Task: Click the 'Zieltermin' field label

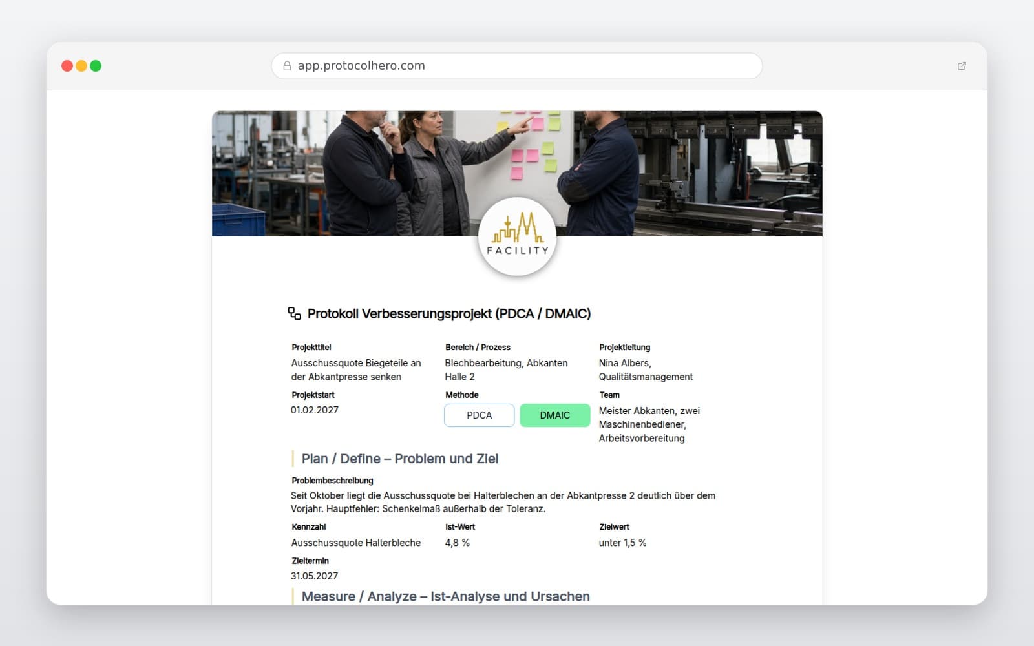Action: click(x=310, y=561)
